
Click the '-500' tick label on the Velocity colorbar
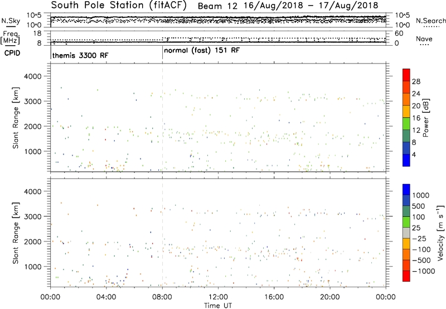pyautogui.click(x=421, y=260)
